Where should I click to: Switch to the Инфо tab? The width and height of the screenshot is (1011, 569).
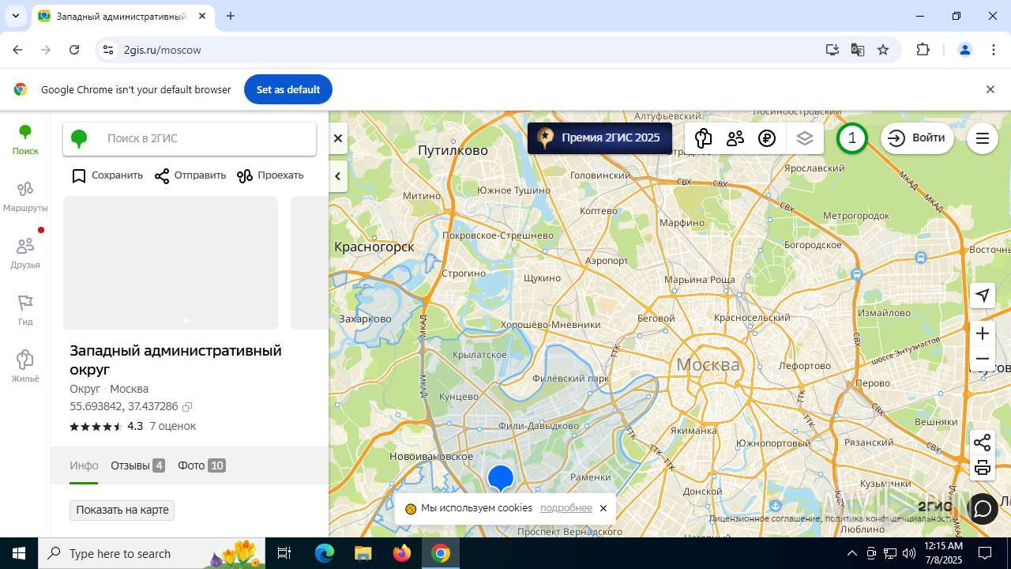pos(84,465)
